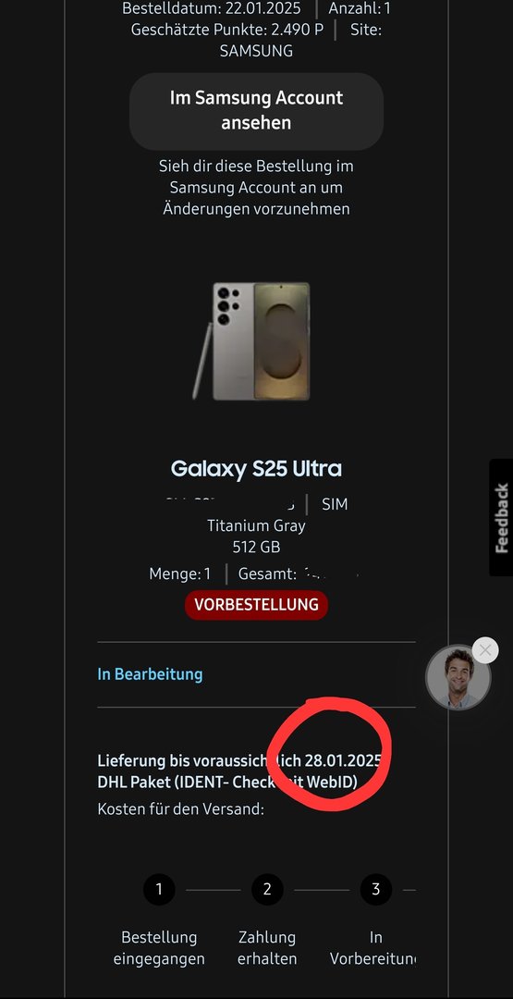Open the "Im Samsung Account ansehen" button
The height and width of the screenshot is (999, 513).
click(x=256, y=111)
